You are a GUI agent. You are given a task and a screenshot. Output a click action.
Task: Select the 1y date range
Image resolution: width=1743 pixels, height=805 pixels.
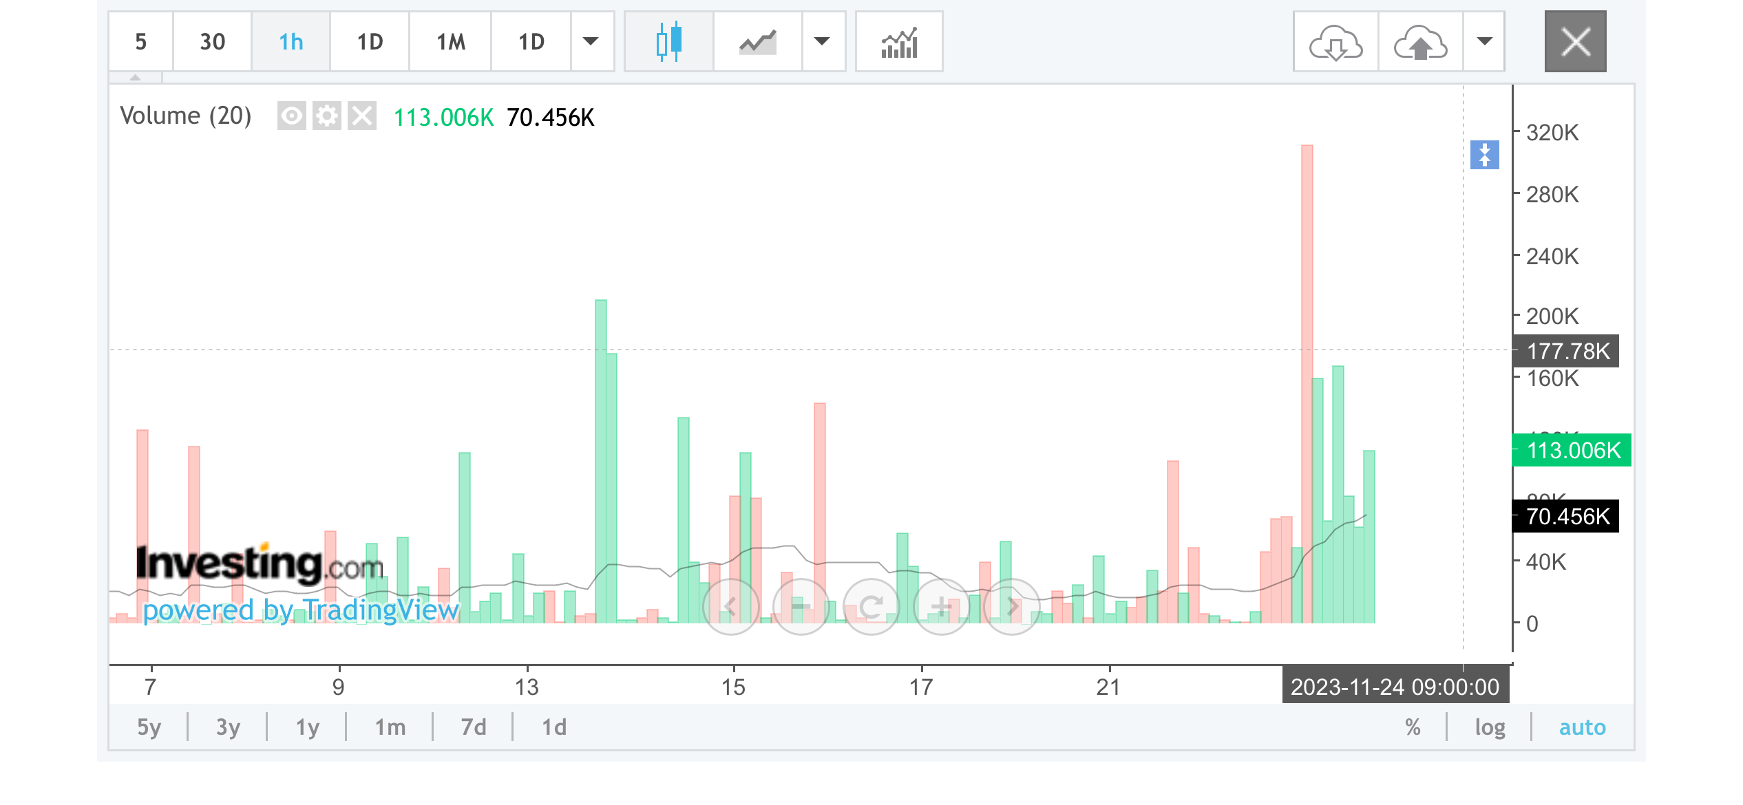click(x=307, y=727)
